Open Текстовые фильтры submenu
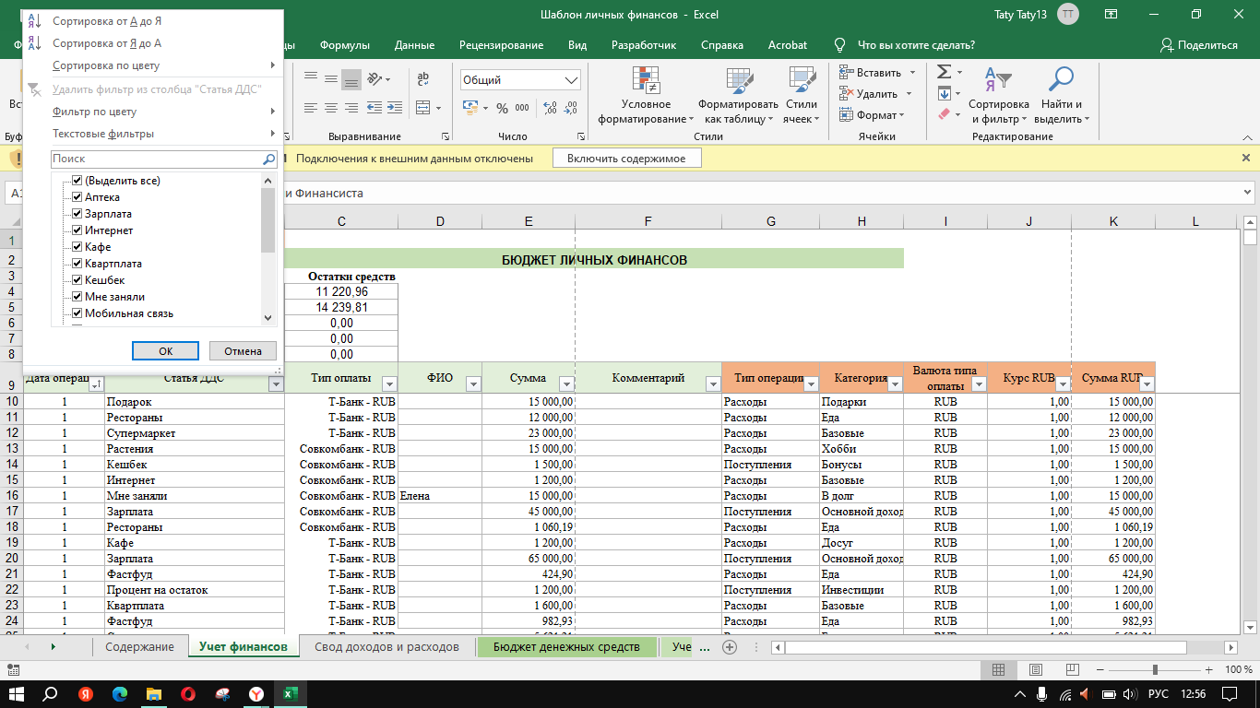The height and width of the screenshot is (708, 1260). [x=152, y=134]
